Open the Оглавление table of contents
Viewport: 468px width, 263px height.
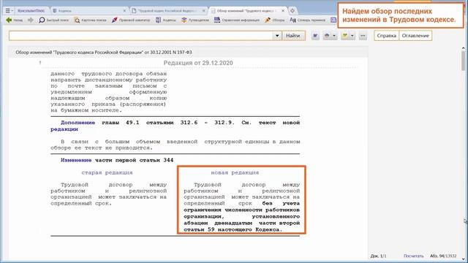click(x=415, y=36)
